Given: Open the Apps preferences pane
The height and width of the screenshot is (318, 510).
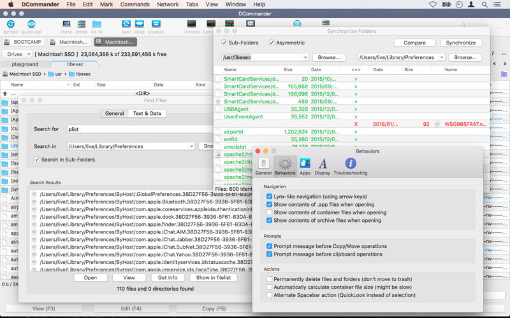Looking at the screenshot, I should point(305,167).
